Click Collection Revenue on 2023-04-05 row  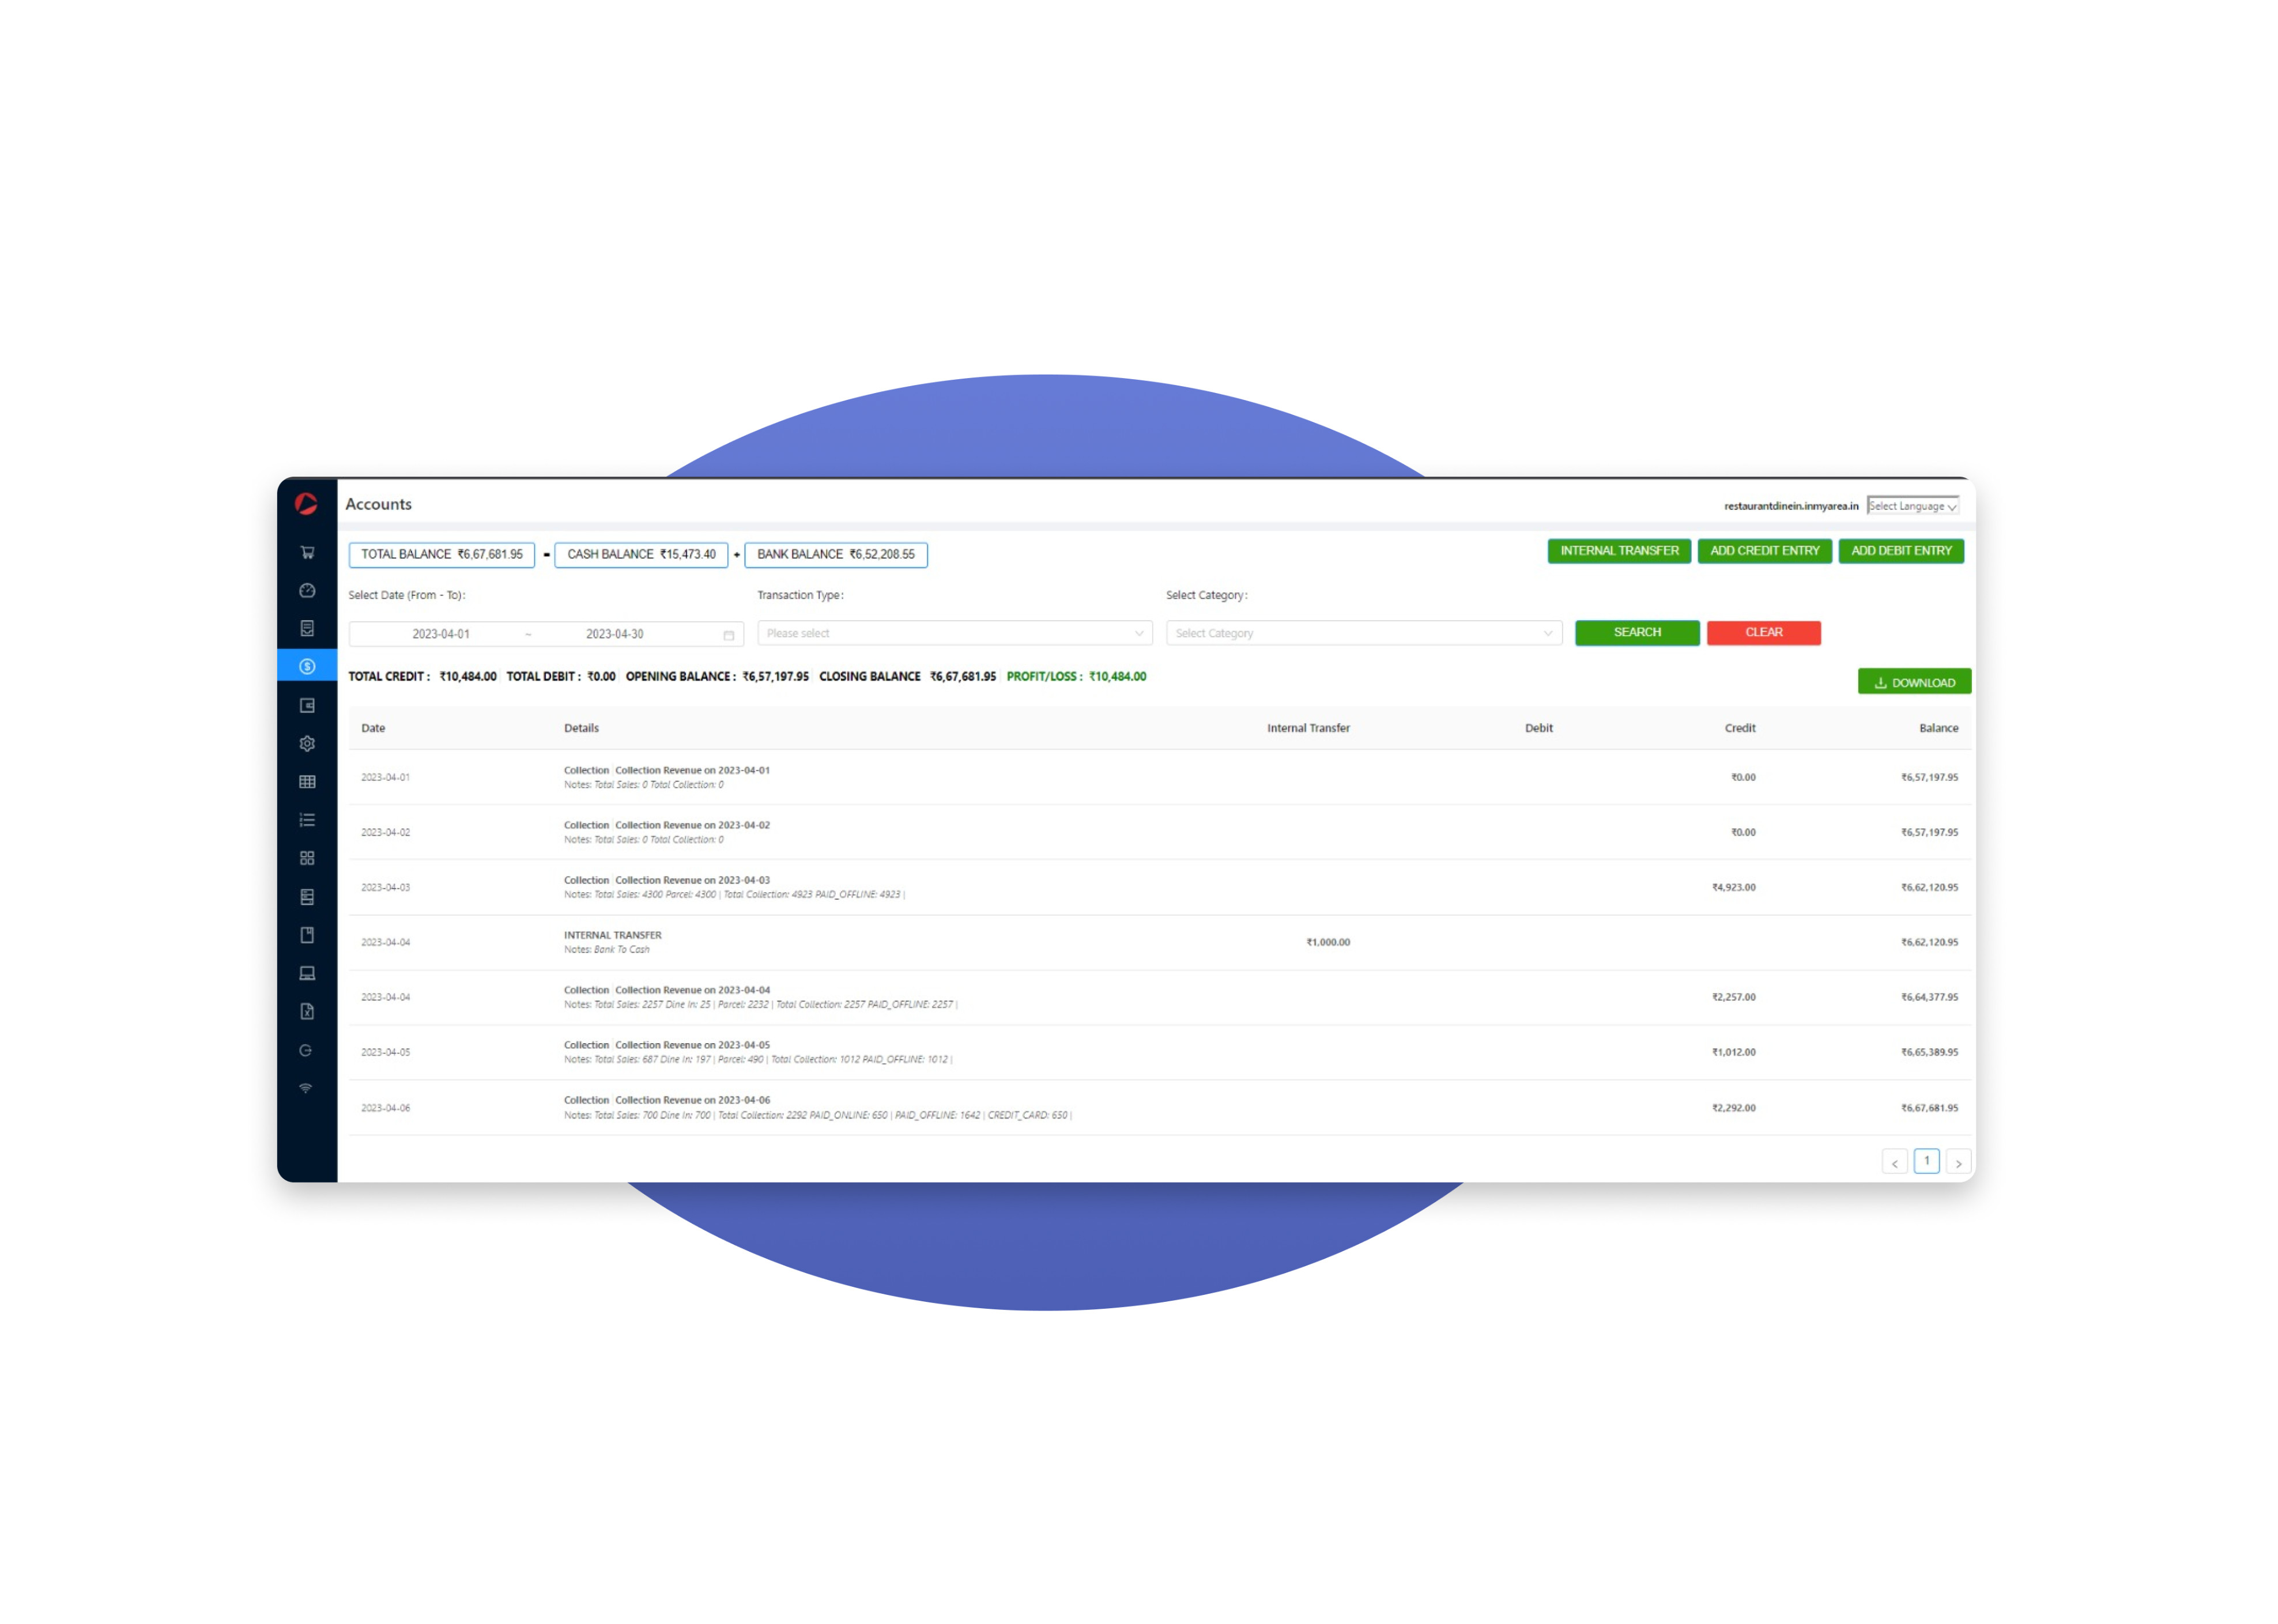pyautogui.click(x=1160, y=1052)
